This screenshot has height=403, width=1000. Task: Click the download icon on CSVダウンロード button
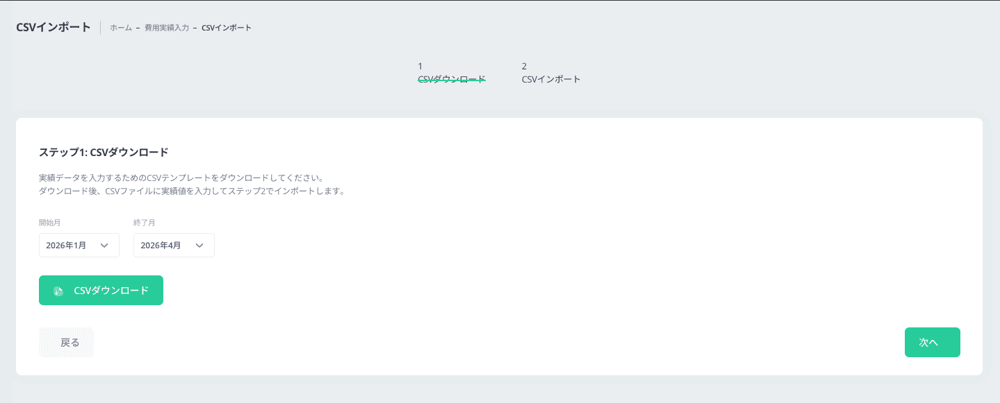click(x=58, y=290)
